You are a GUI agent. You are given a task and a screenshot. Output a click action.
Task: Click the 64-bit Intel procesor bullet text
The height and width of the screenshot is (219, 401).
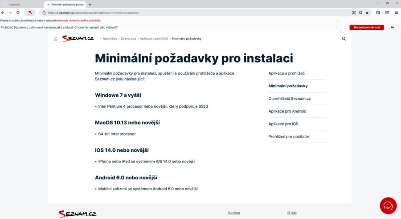coord(117,134)
